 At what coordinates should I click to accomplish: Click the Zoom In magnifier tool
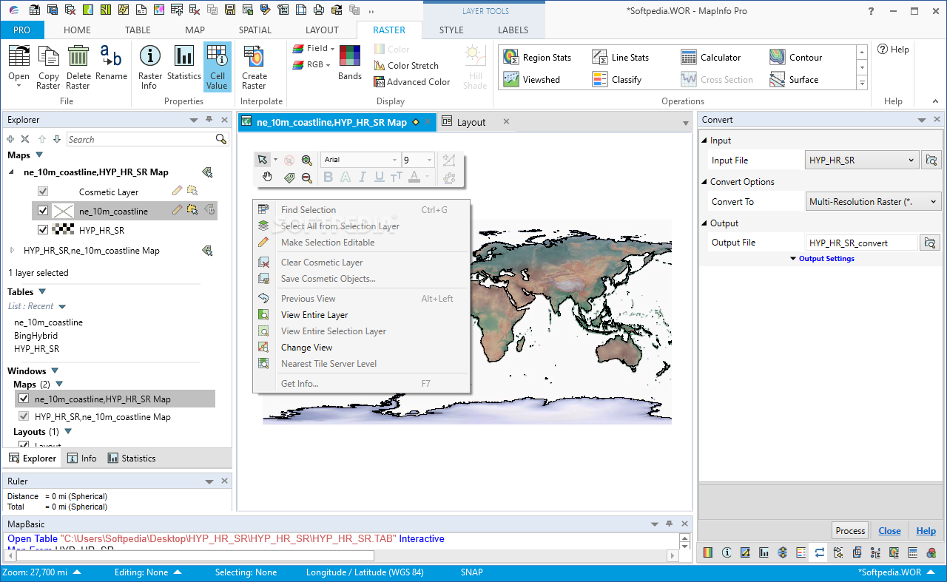coord(307,160)
